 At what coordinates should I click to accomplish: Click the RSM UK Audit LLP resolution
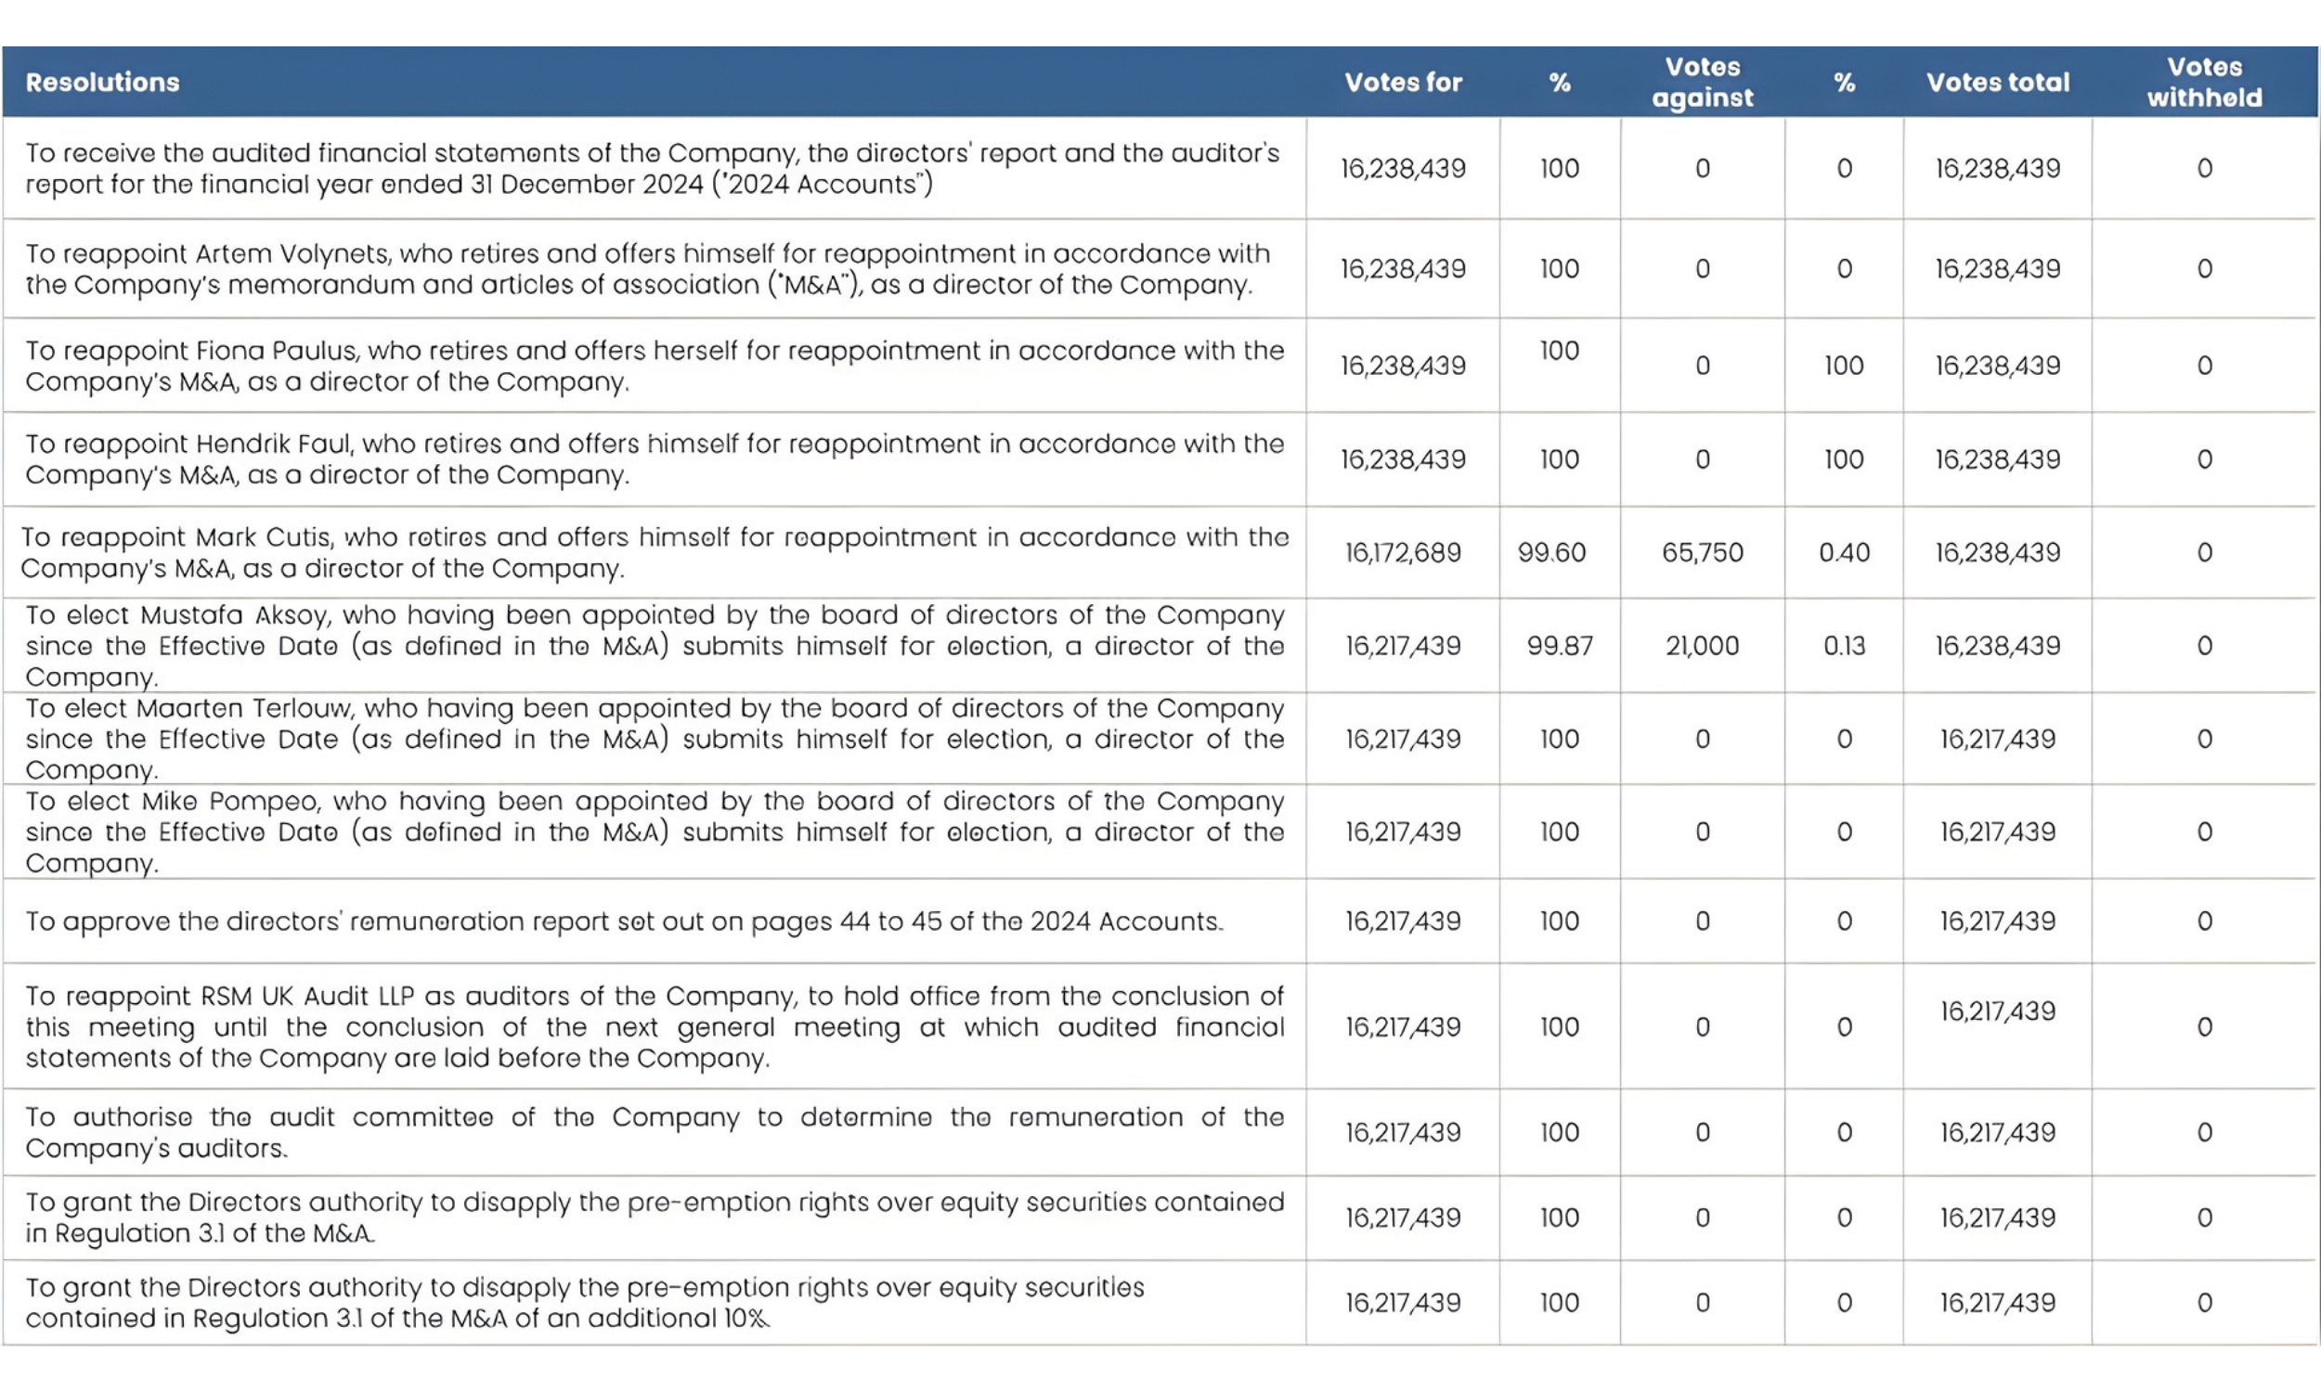654,1027
